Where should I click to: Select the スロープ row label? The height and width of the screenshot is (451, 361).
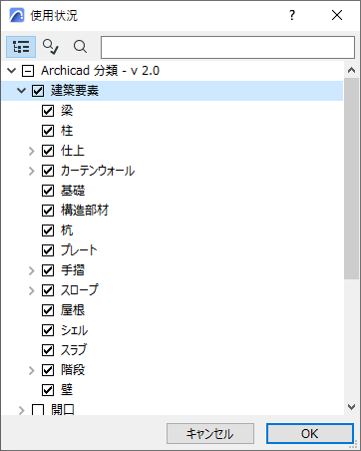coord(80,290)
